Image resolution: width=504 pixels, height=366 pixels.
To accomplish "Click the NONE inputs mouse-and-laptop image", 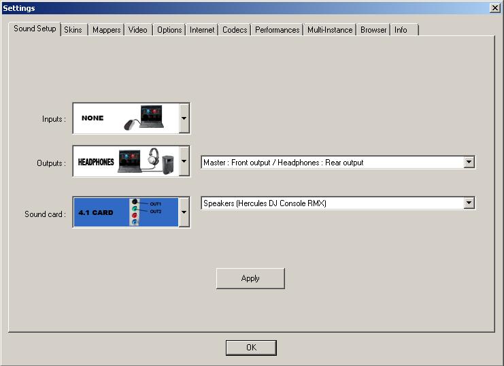I will tap(126, 118).
